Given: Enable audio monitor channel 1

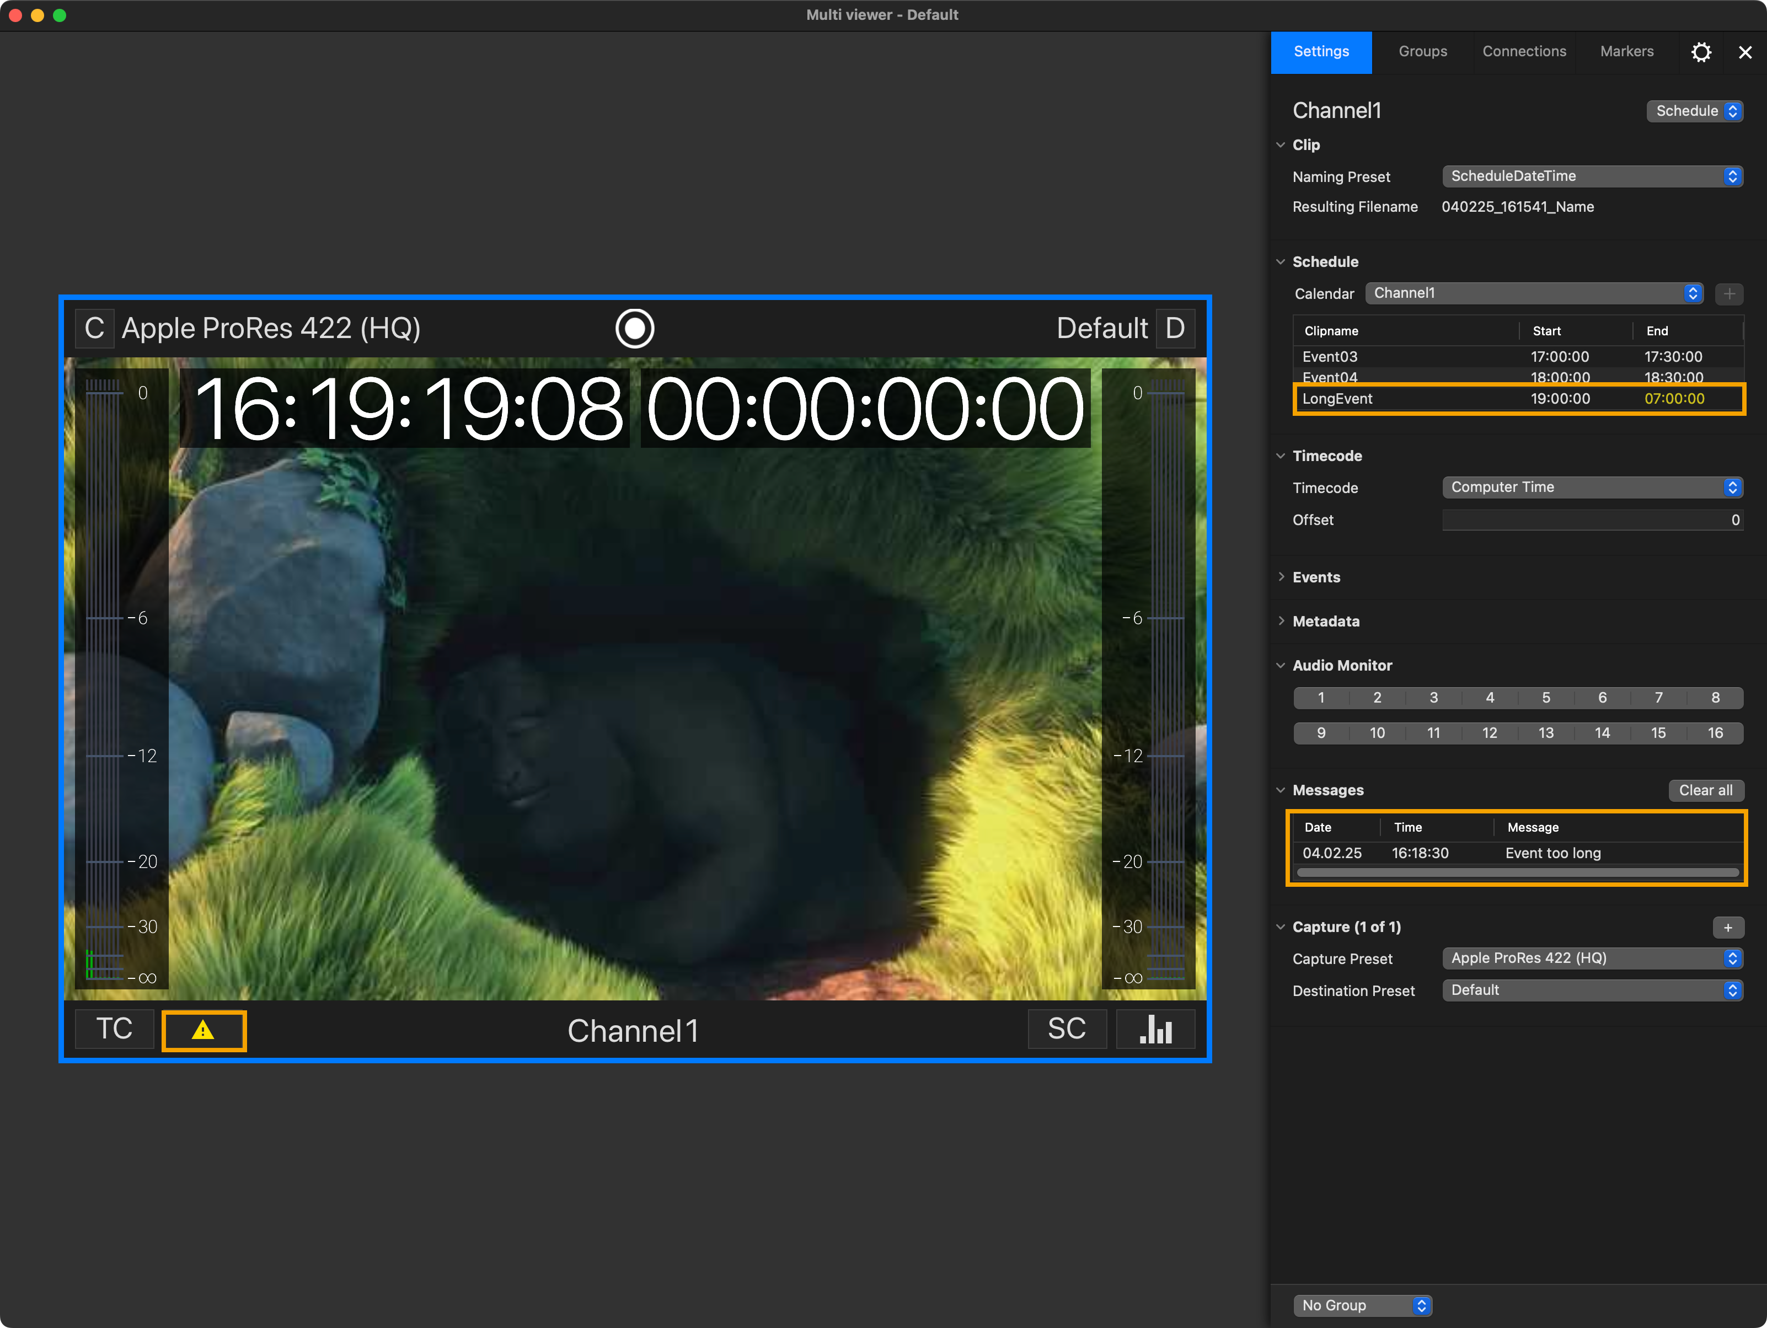Looking at the screenshot, I should (1321, 698).
